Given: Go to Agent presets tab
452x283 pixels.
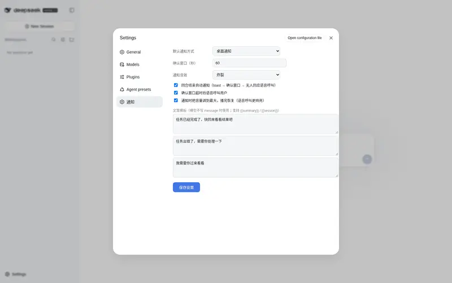Looking at the screenshot, I should [139, 89].
